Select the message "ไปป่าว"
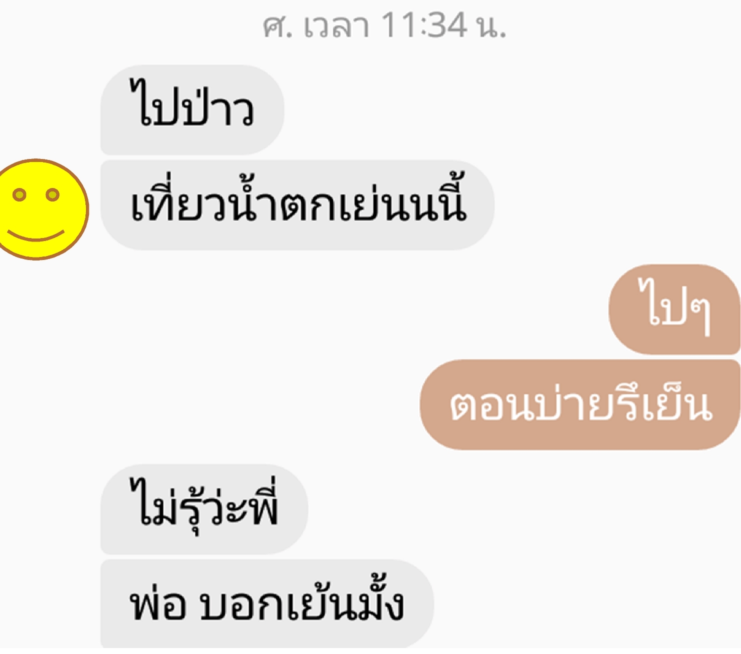The image size is (741, 654). tap(192, 109)
